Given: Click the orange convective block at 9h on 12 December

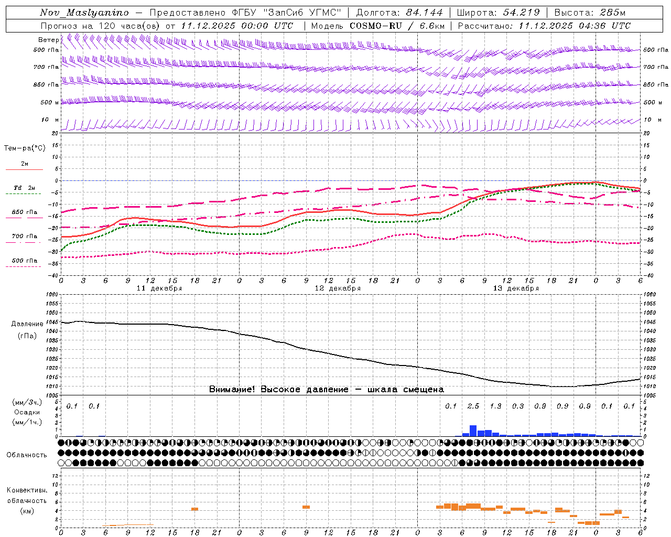Looking at the screenshot, I should [x=306, y=507].
